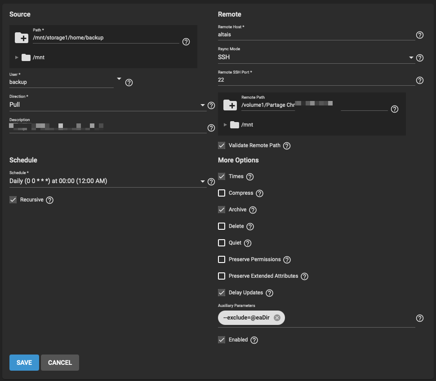The width and height of the screenshot is (436, 381).
Task: Show help for Quiet option
Action: [x=248, y=243]
